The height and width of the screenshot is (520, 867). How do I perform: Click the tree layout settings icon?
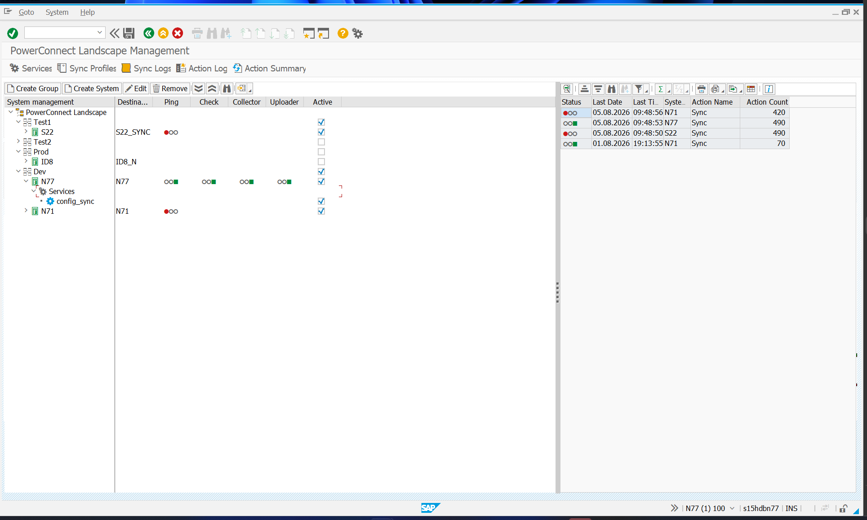[242, 88]
